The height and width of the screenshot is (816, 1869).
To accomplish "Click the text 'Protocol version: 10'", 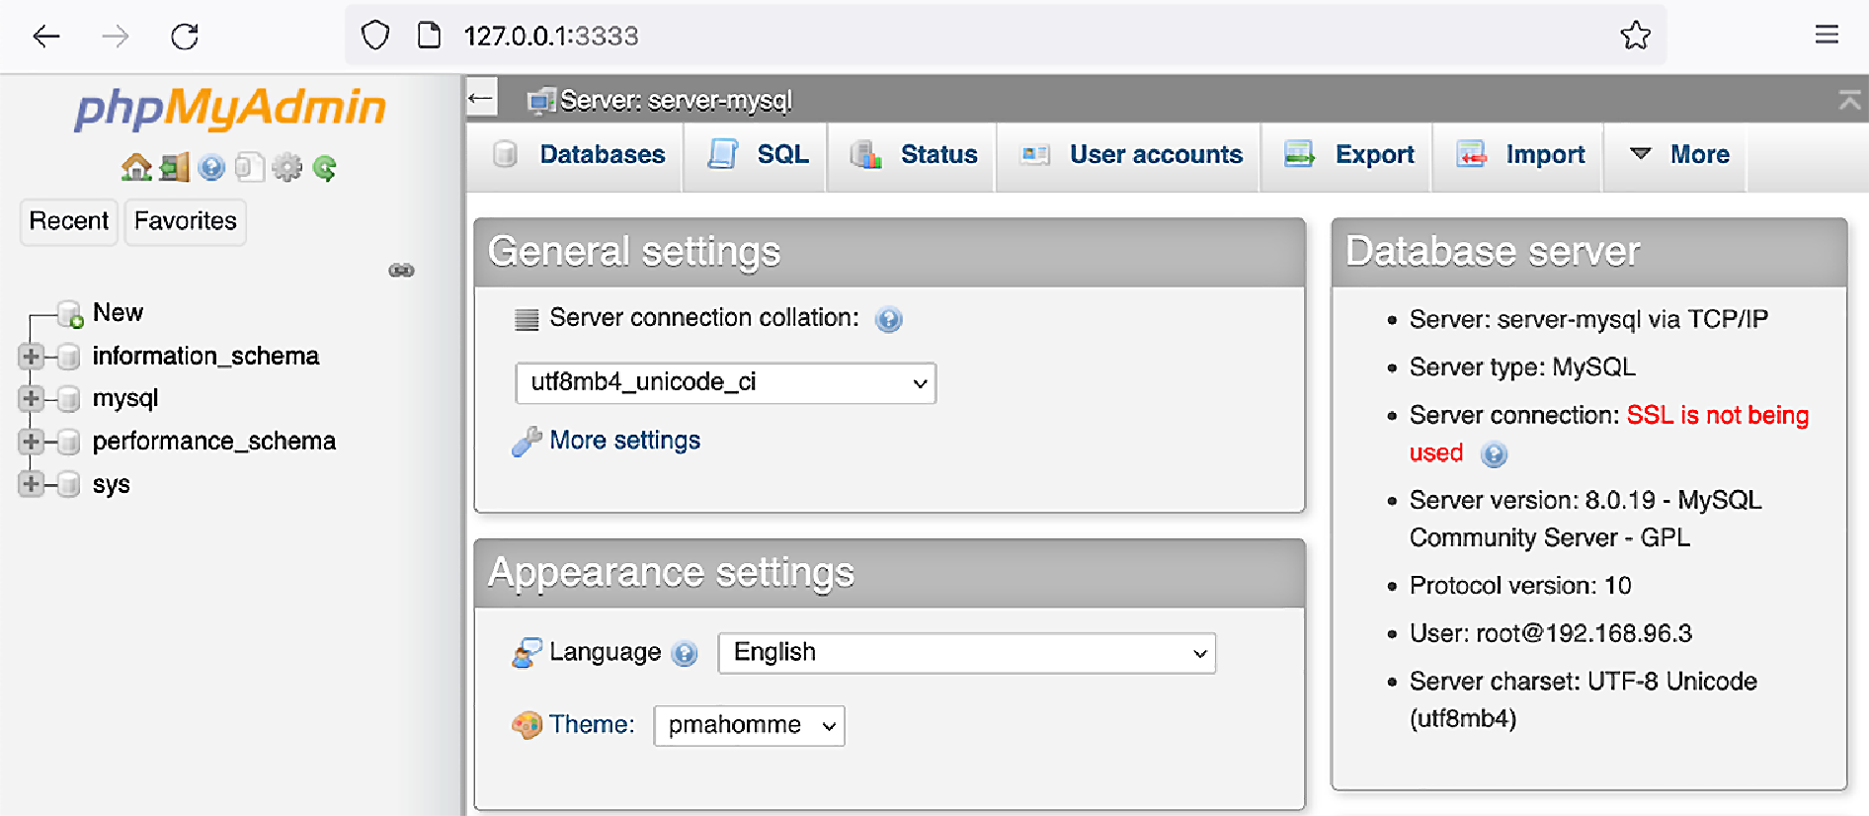I will pos(1520,586).
